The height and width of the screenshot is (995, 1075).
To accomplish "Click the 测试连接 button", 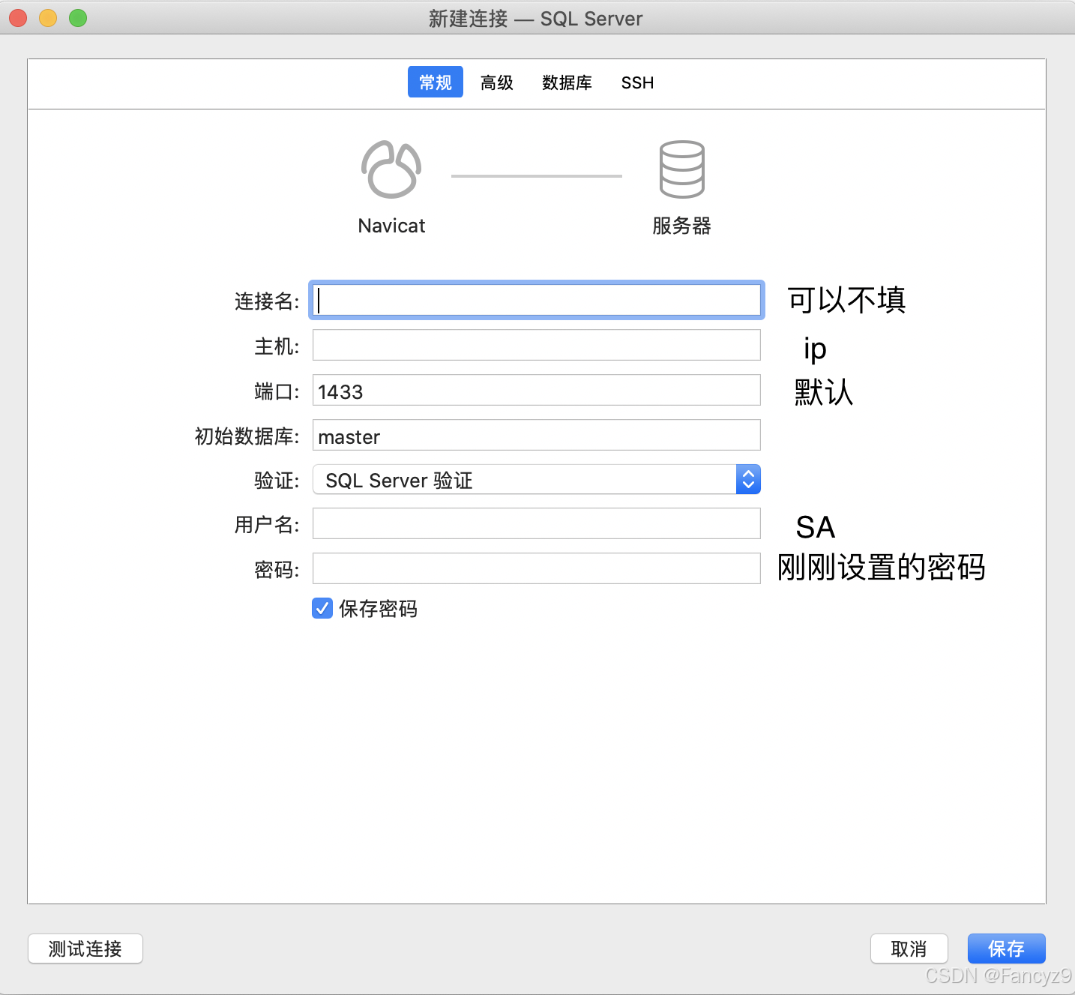I will [x=85, y=949].
